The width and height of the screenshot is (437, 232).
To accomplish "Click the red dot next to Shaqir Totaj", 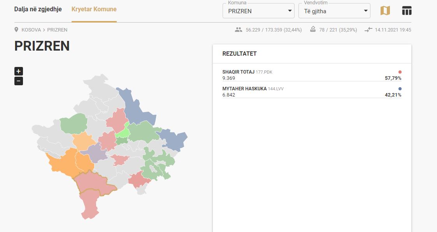I will point(400,72).
